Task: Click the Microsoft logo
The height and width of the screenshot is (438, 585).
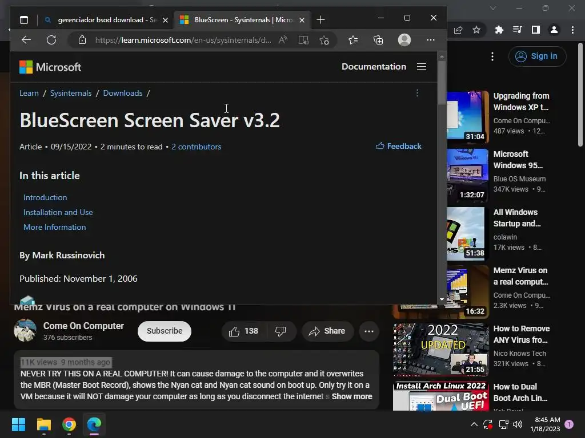Action: coord(50,67)
